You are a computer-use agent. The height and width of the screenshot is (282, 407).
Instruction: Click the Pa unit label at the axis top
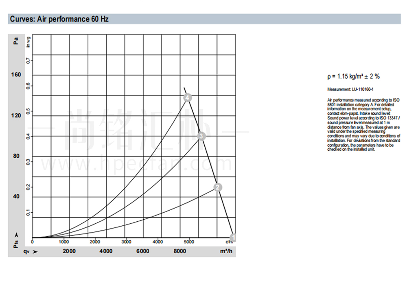pos(16,41)
